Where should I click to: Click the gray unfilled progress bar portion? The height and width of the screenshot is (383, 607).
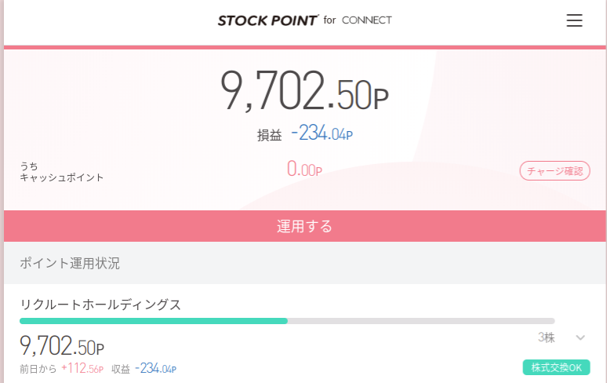click(x=421, y=321)
